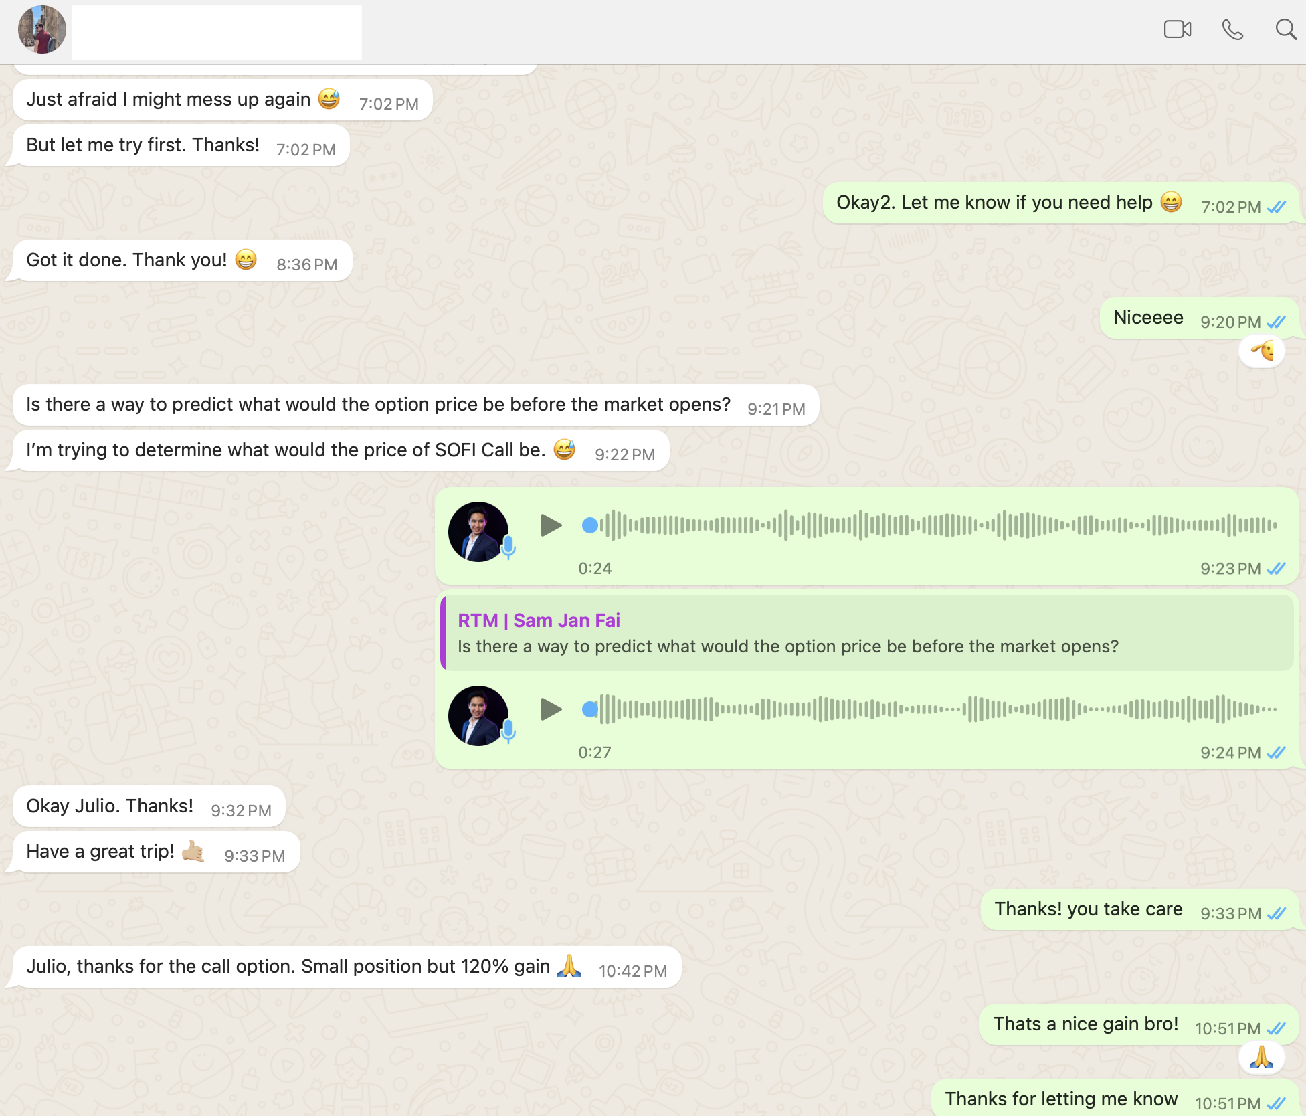Click the 0:24 voice message seek dot
Image resolution: width=1306 pixels, height=1116 pixels.
590,525
